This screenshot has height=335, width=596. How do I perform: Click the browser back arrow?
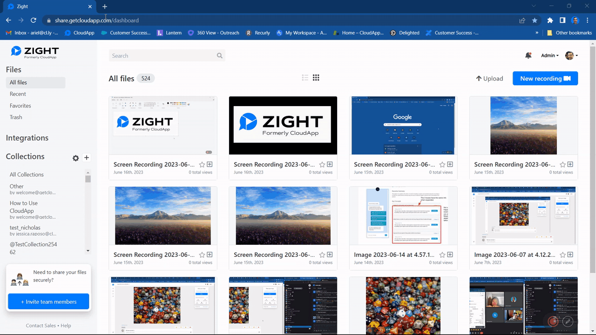tap(8, 20)
